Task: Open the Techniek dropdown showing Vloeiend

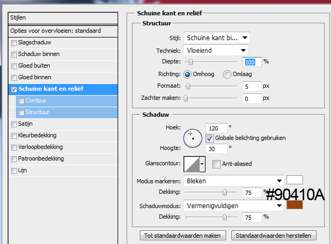Action: (x=216, y=50)
